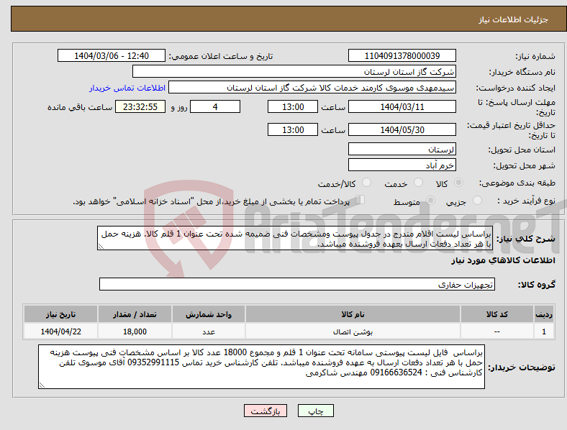Click delivery city field خرم آباد

[402, 165]
